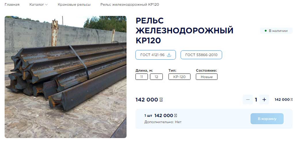
Task: Decrease quantity with the minus button
Action: [x=248, y=100]
